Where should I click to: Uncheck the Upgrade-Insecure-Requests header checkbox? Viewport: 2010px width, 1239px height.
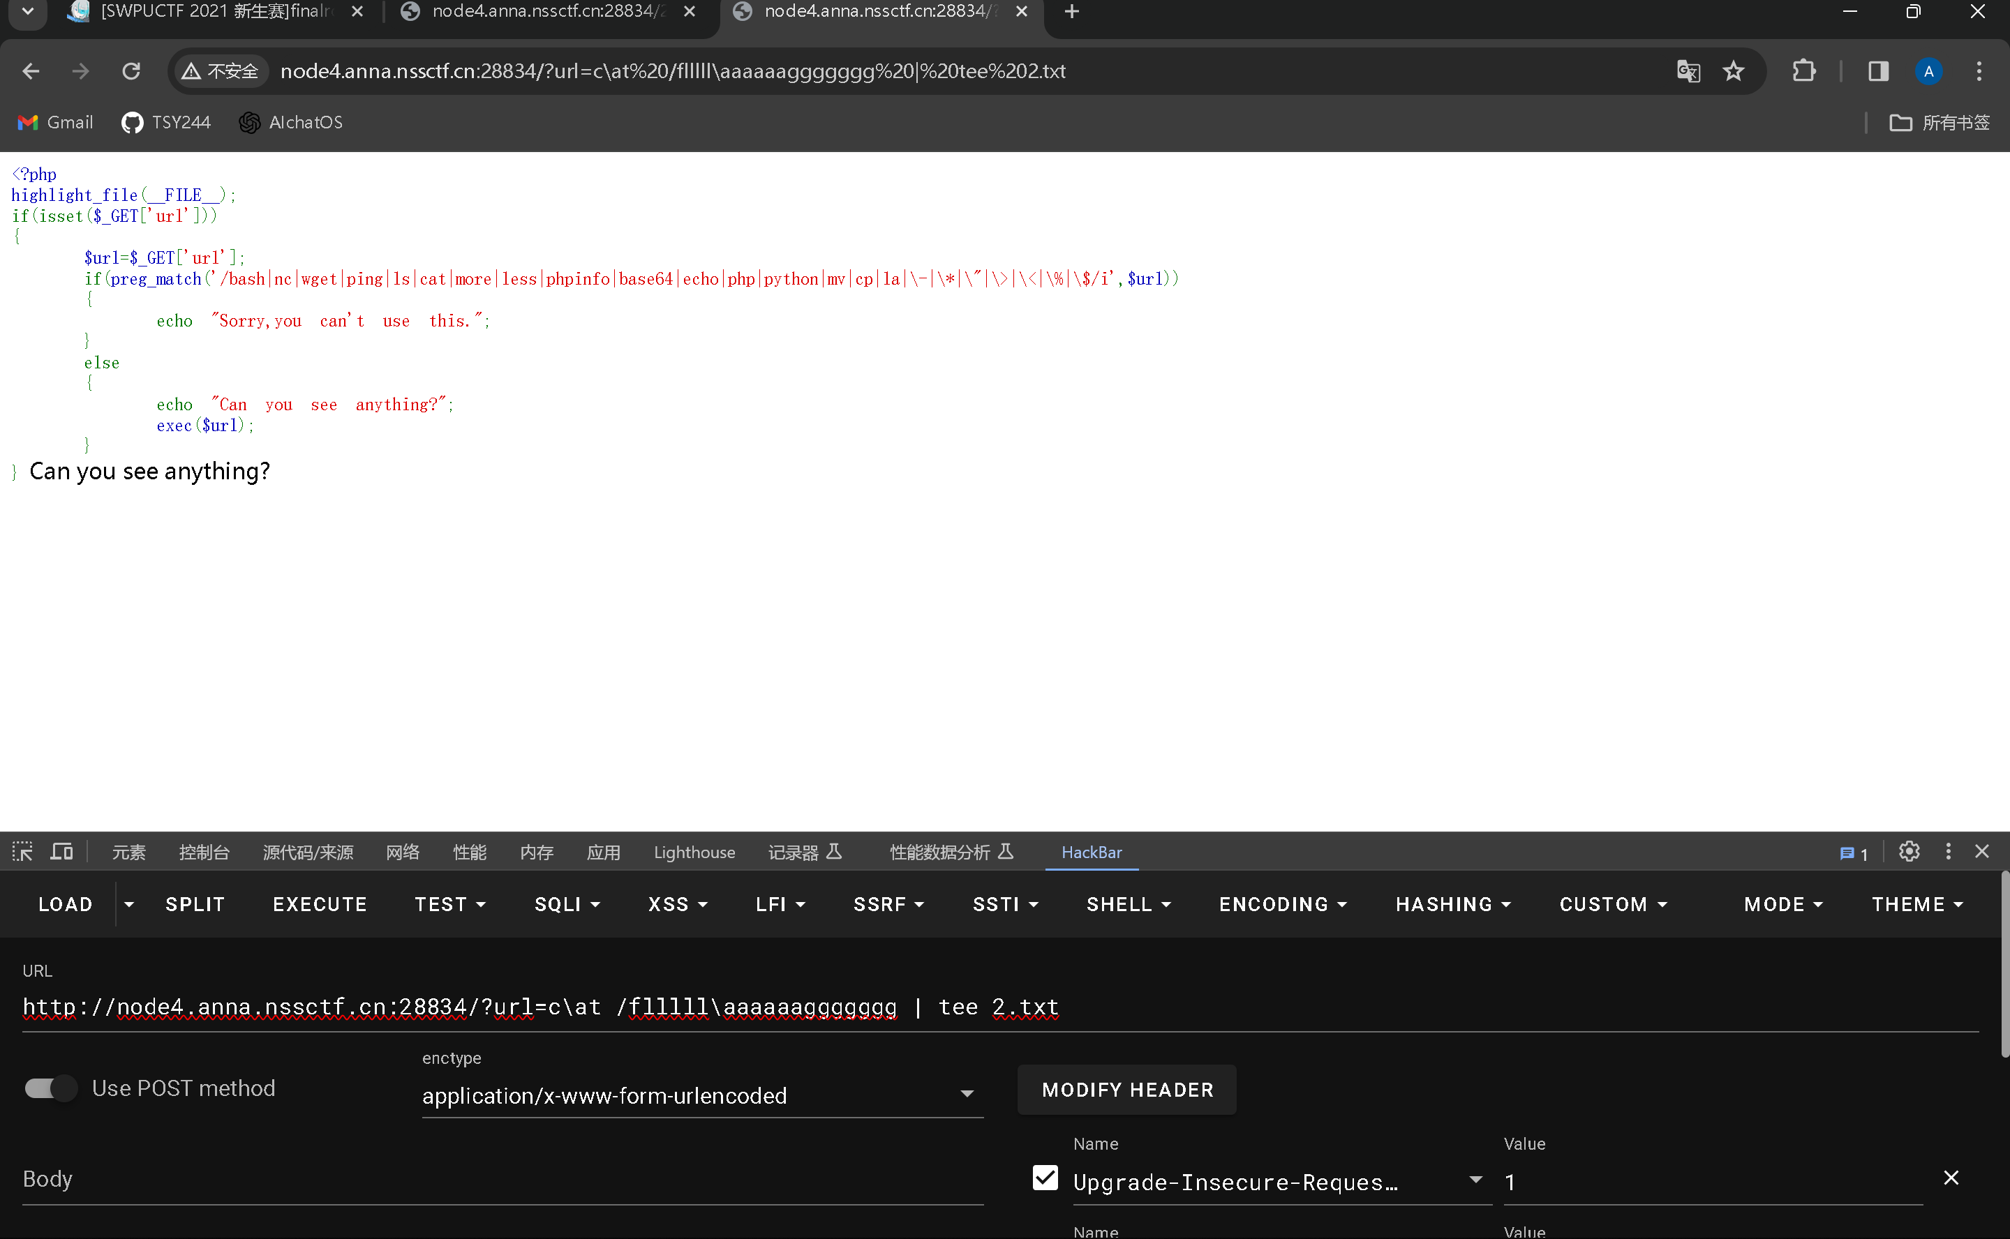click(x=1044, y=1178)
